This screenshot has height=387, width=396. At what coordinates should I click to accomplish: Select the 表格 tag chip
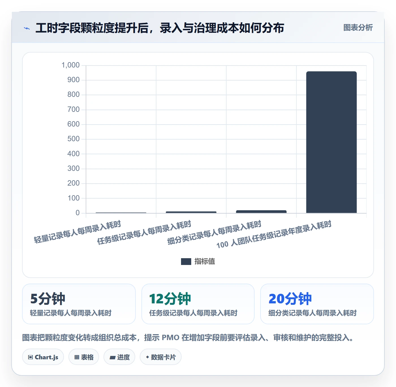[84, 357]
